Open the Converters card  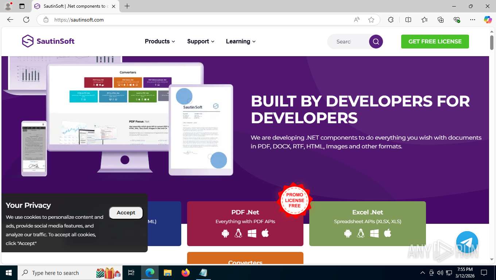pyautogui.click(x=245, y=258)
